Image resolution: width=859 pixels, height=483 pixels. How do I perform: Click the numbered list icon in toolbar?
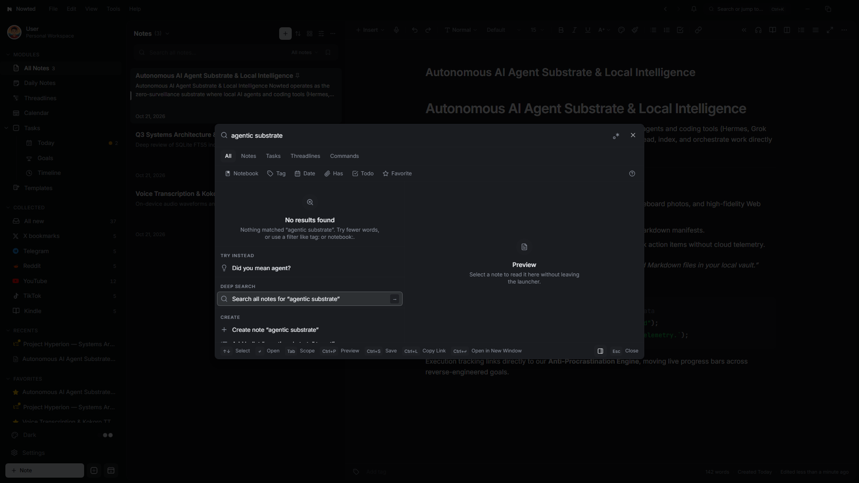pos(667,30)
